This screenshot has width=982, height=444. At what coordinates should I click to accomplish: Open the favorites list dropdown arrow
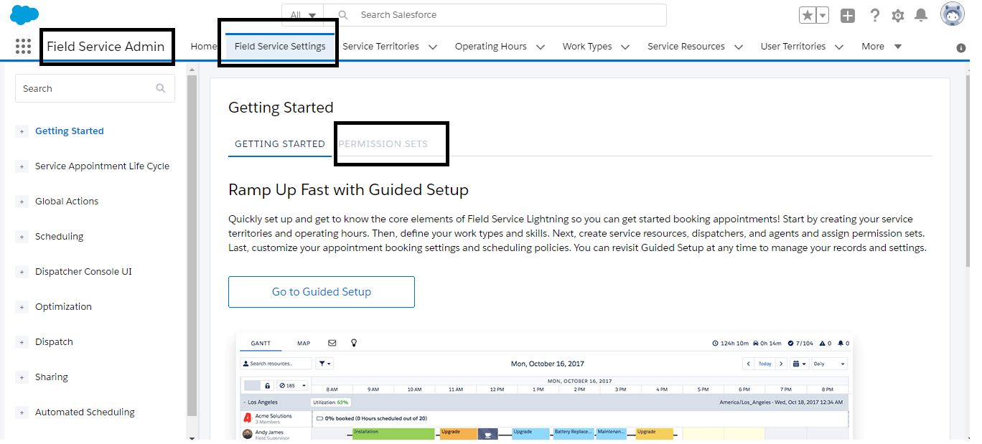[823, 15]
